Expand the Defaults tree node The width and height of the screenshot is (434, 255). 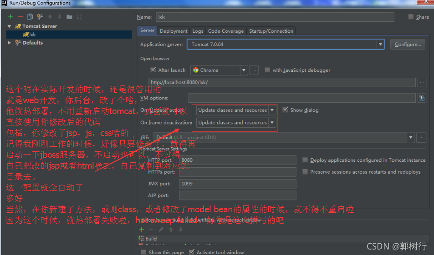click(10, 43)
